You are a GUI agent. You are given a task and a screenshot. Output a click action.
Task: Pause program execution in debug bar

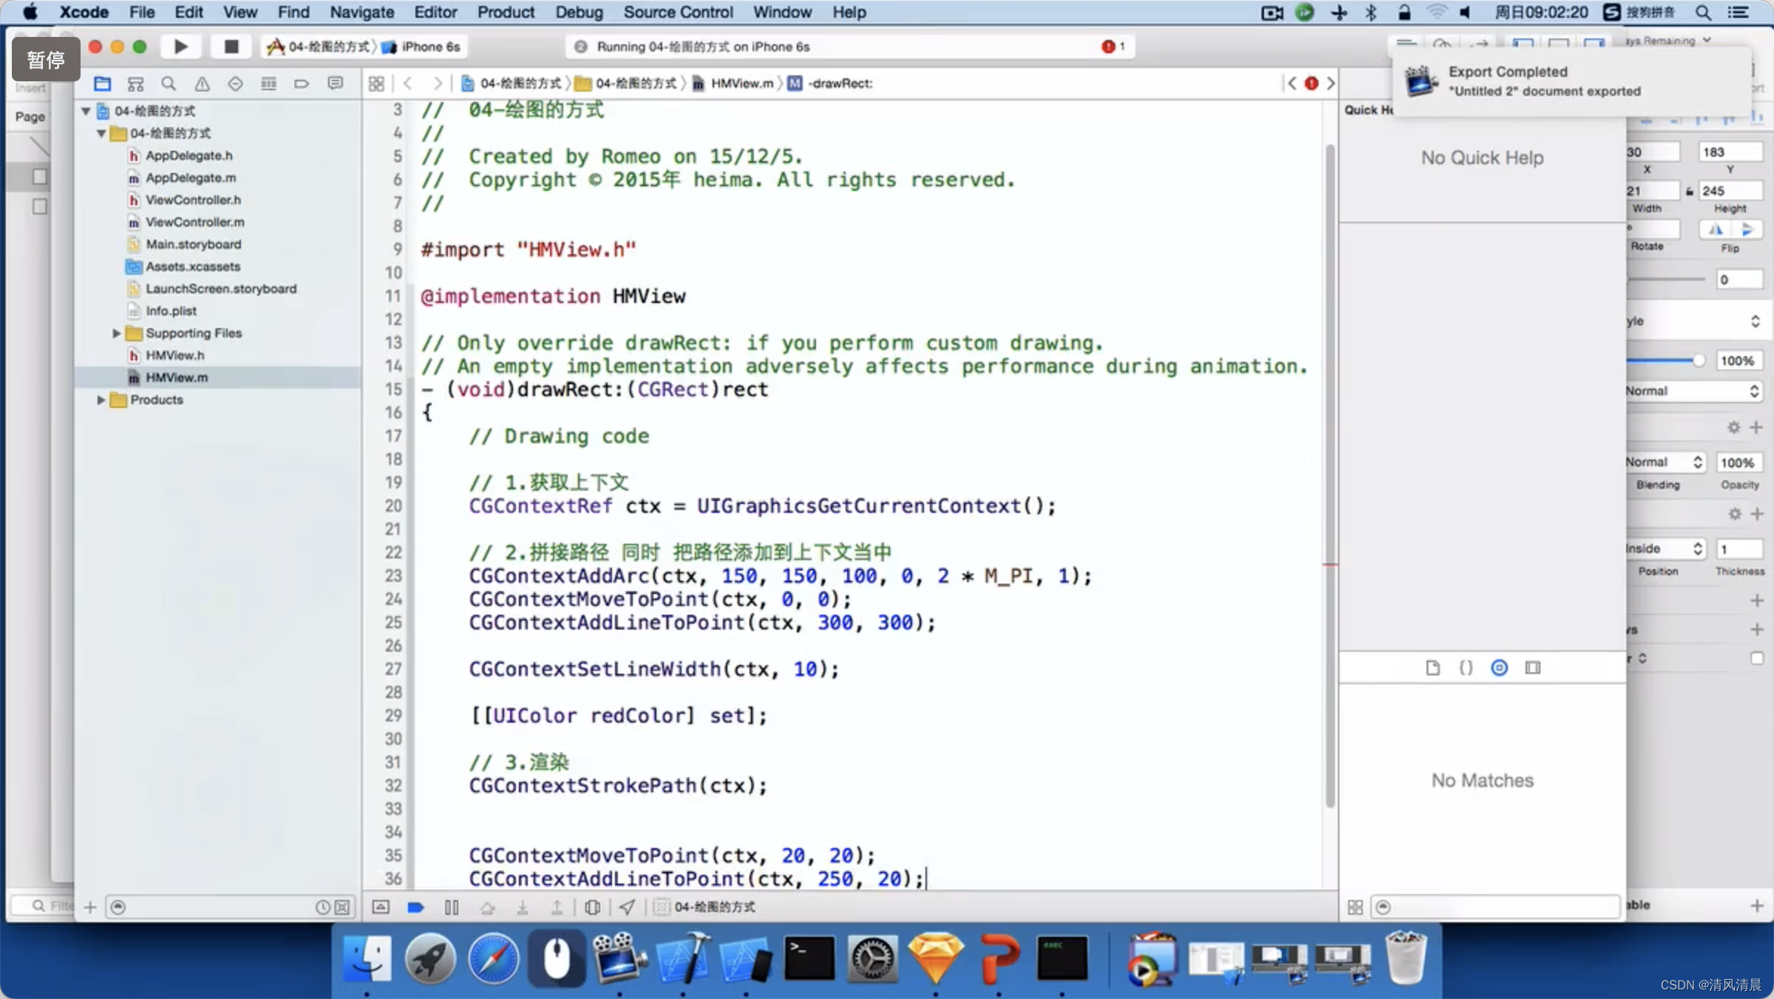point(452,907)
